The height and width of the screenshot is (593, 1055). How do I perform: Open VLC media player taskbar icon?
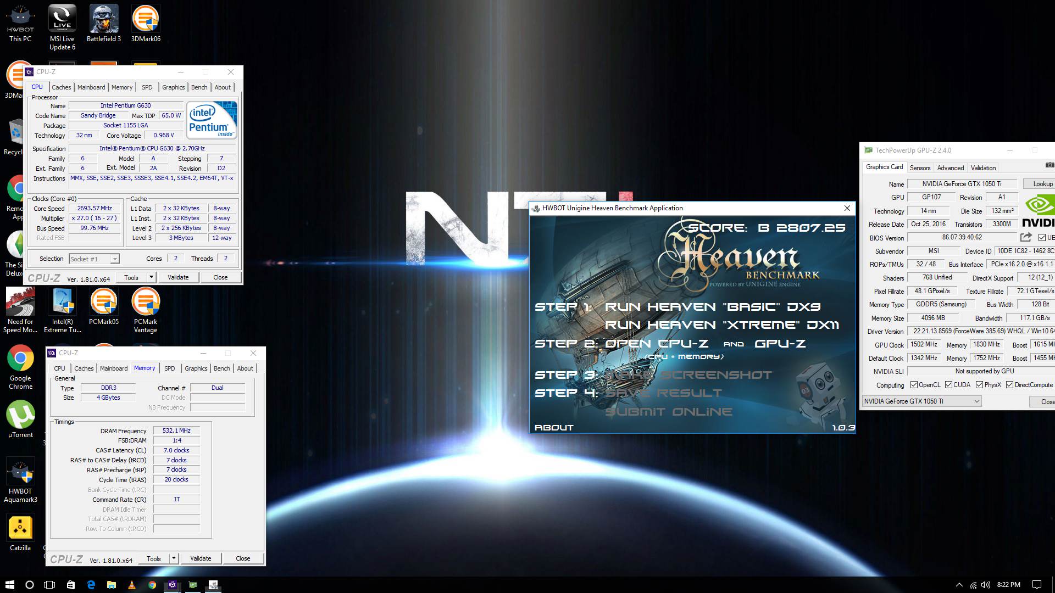coord(131,585)
